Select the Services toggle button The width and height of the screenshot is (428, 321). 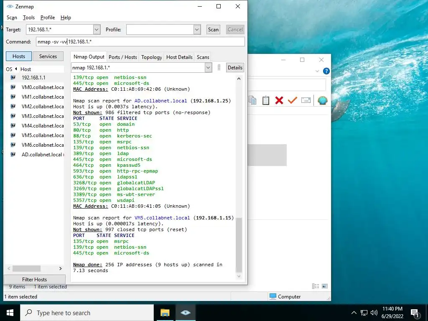coord(48,56)
